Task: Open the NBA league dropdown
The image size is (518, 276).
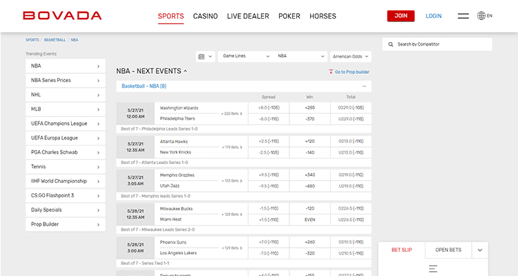Action: (x=300, y=57)
